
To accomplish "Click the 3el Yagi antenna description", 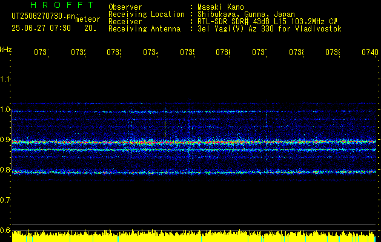I will [x=270, y=29].
